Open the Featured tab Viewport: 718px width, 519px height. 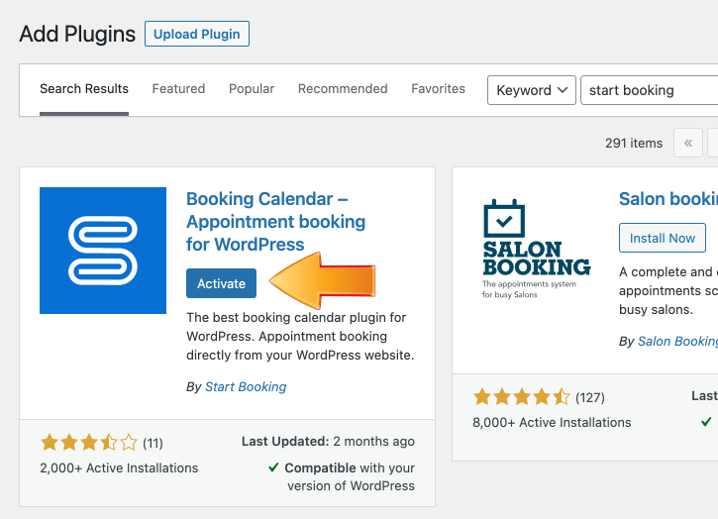(x=178, y=89)
